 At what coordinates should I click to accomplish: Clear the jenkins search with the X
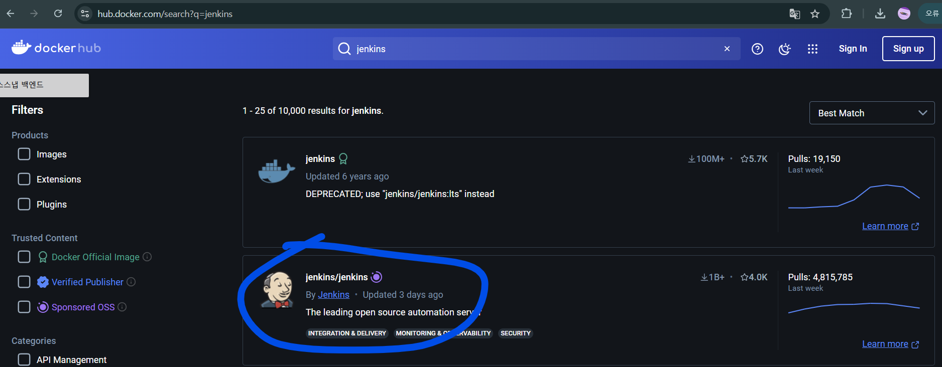coord(727,49)
